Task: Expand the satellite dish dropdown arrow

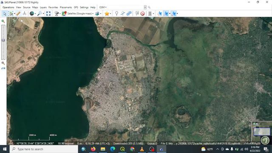Action: (60, 14)
